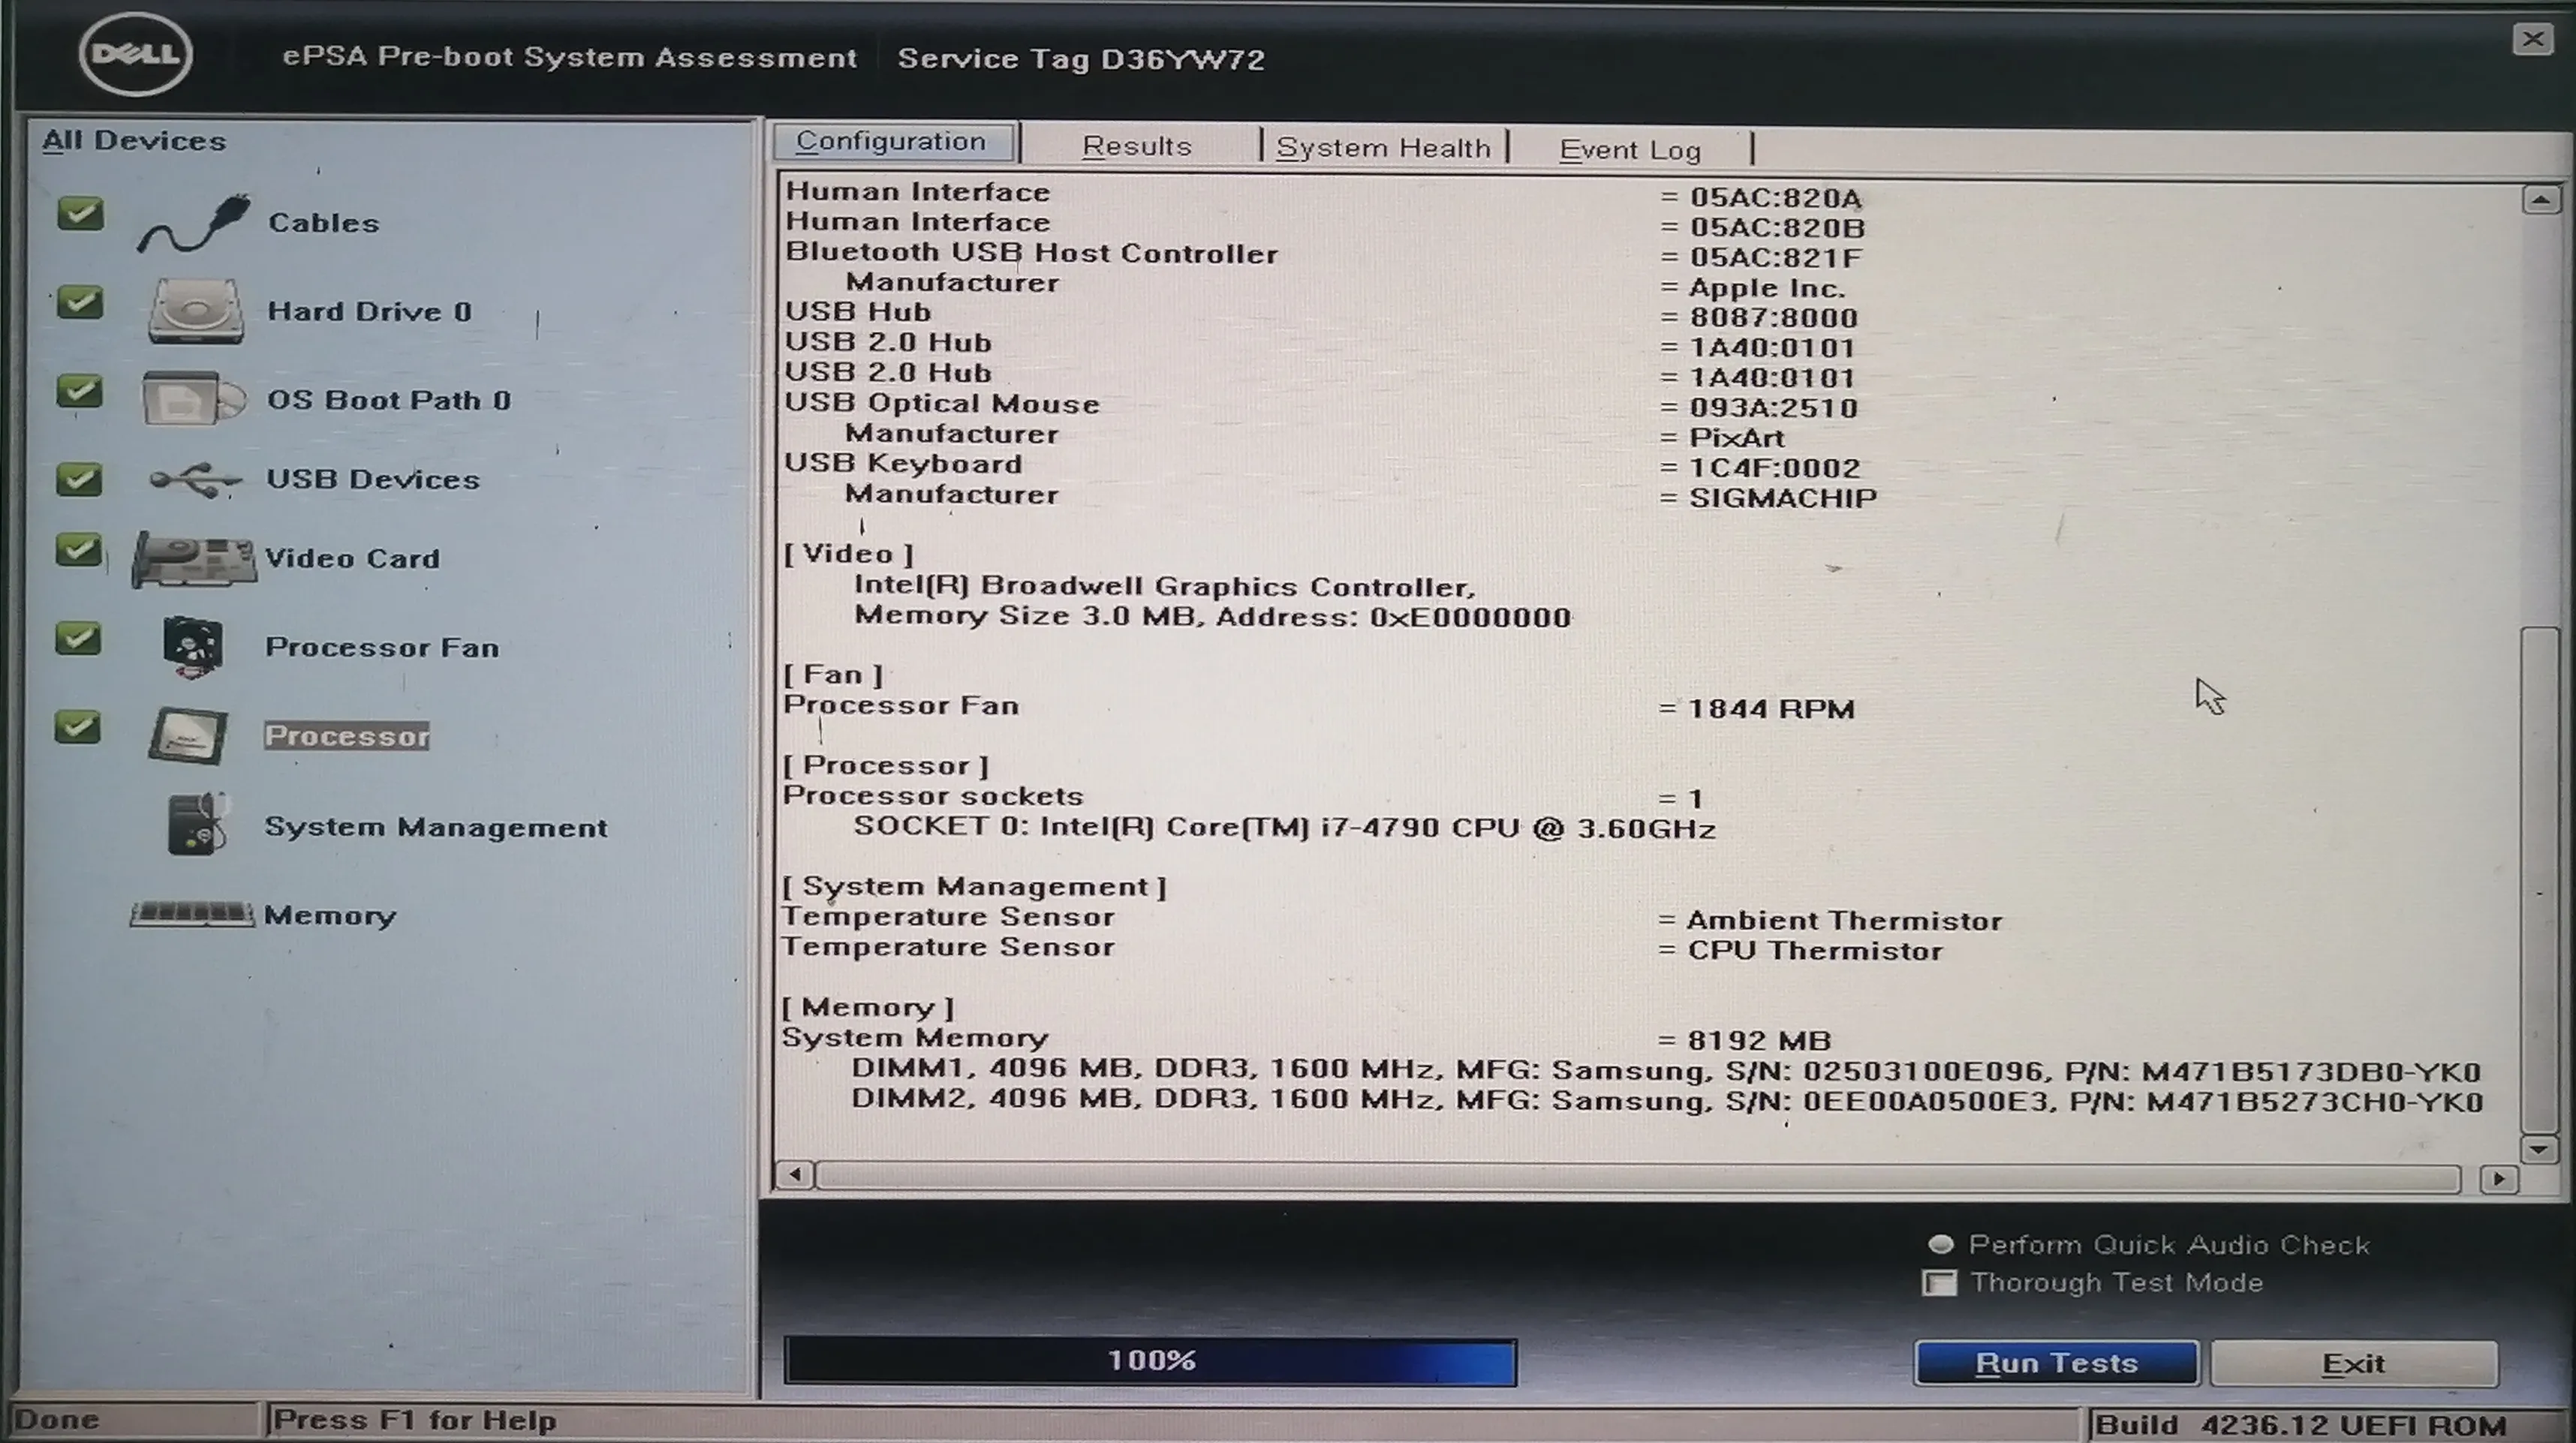Select Video Card label
Viewport: 2576px width, 1443px height.
pyautogui.click(x=352, y=558)
